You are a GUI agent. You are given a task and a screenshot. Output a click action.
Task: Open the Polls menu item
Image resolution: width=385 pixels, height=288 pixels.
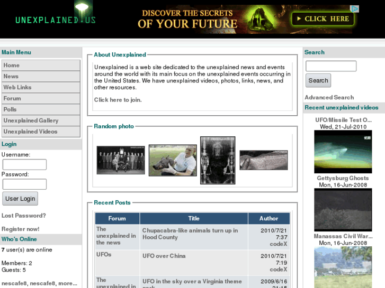point(41,109)
